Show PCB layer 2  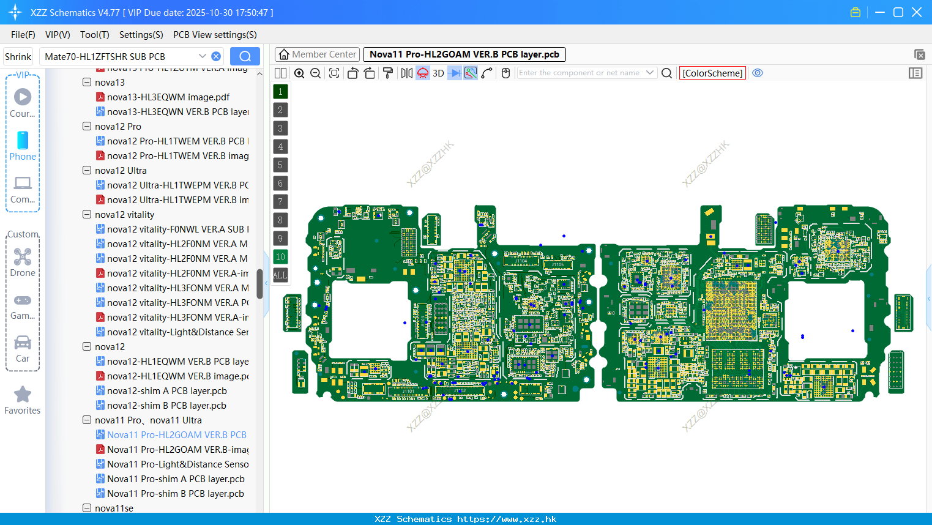(x=280, y=110)
